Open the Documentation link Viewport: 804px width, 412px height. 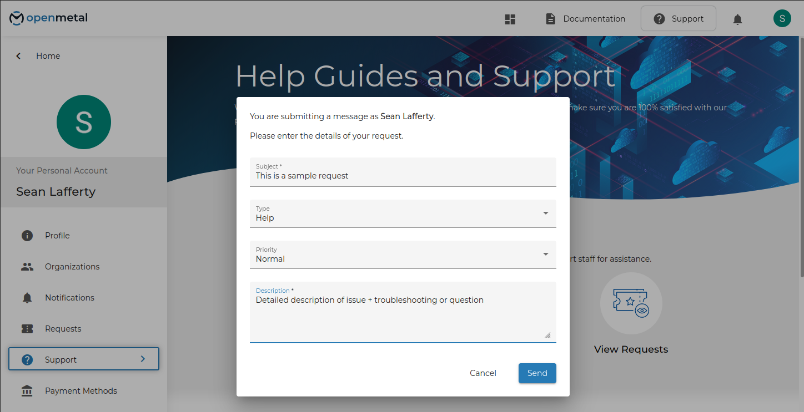(x=585, y=19)
